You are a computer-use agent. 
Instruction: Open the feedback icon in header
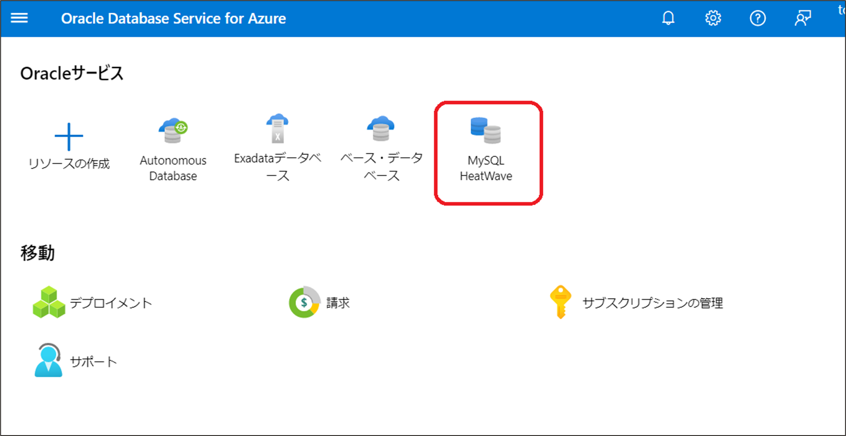802,18
